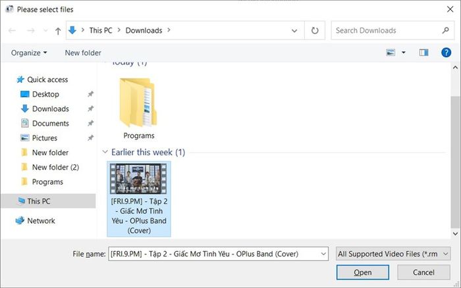Select This PC in the address path

click(x=101, y=30)
